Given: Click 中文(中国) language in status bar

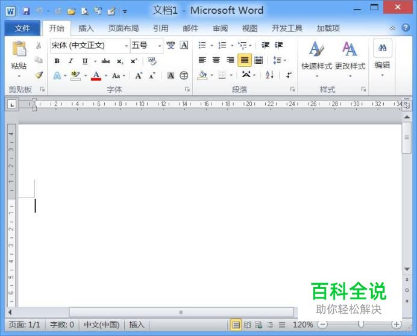Looking at the screenshot, I should click(102, 325).
